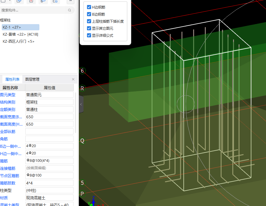Image resolution: width=266 pixels, height=206 pixels.
Task: Click the layer copy stacked icon
Action: pos(43,1)
